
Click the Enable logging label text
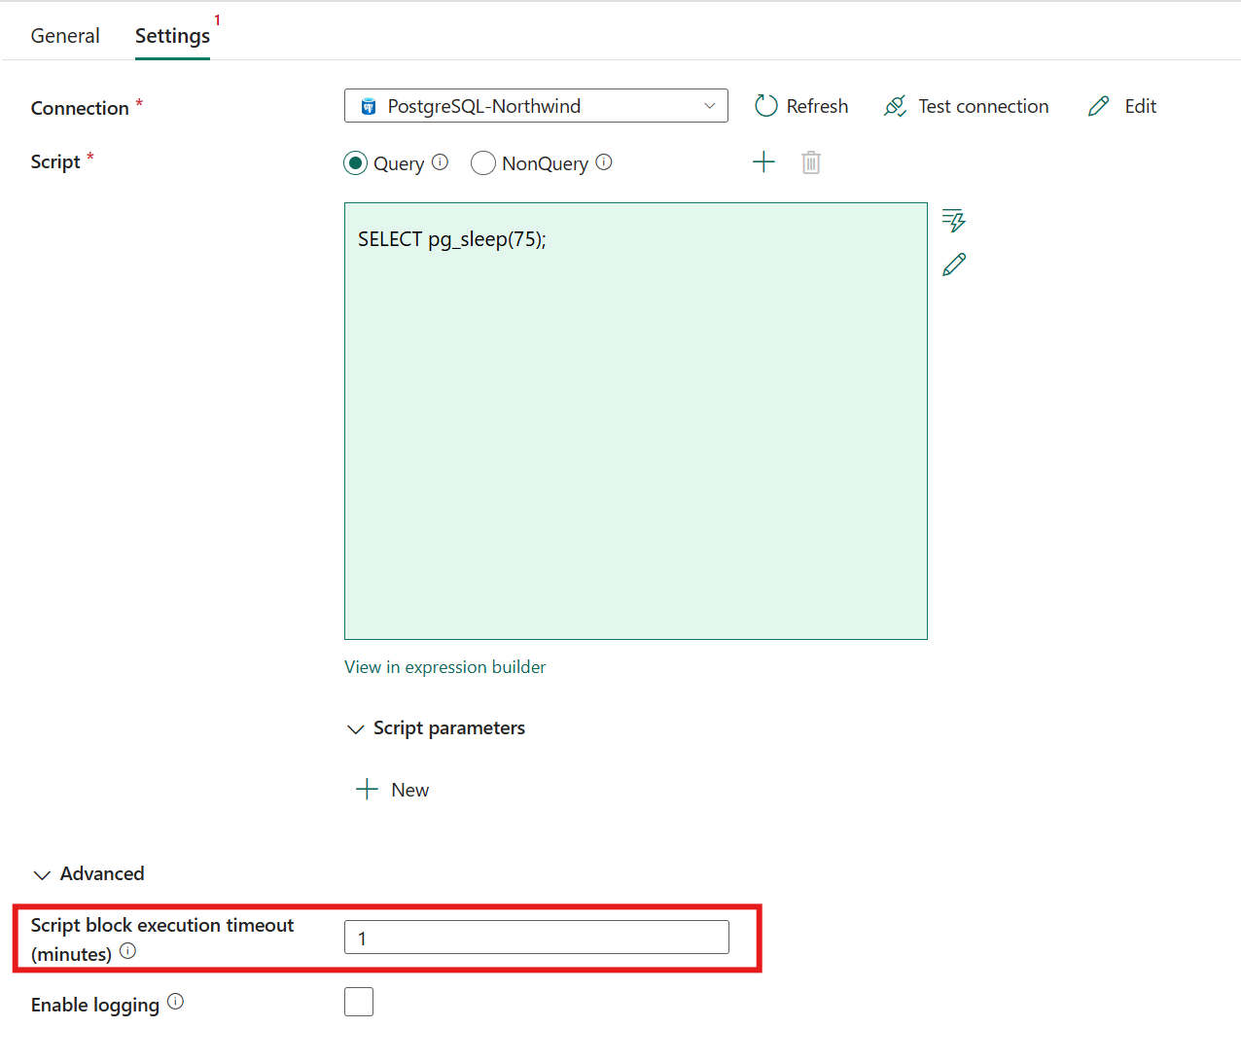click(95, 1005)
